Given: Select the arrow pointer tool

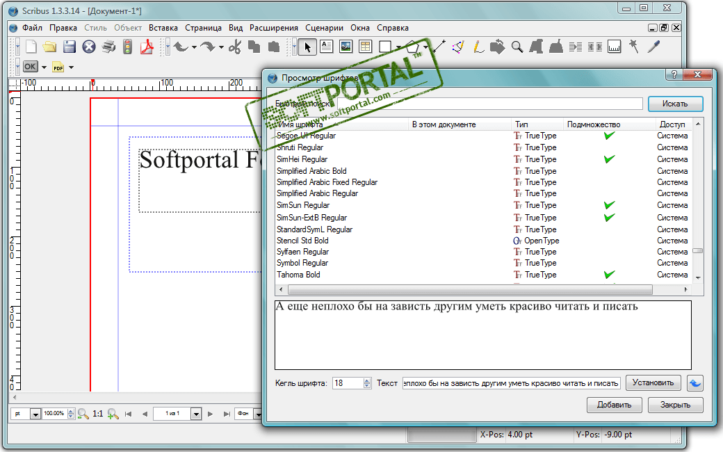Looking at the screenshot, I should (307, 47).
